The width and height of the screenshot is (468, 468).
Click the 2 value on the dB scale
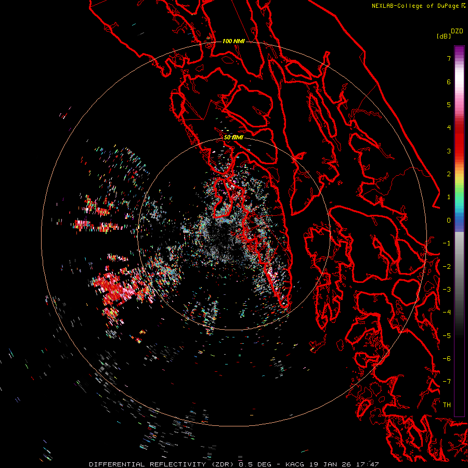click(449, 174)
